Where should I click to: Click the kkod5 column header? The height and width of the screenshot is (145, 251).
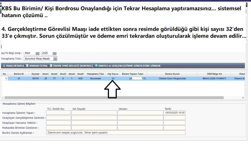coord(81,74)
